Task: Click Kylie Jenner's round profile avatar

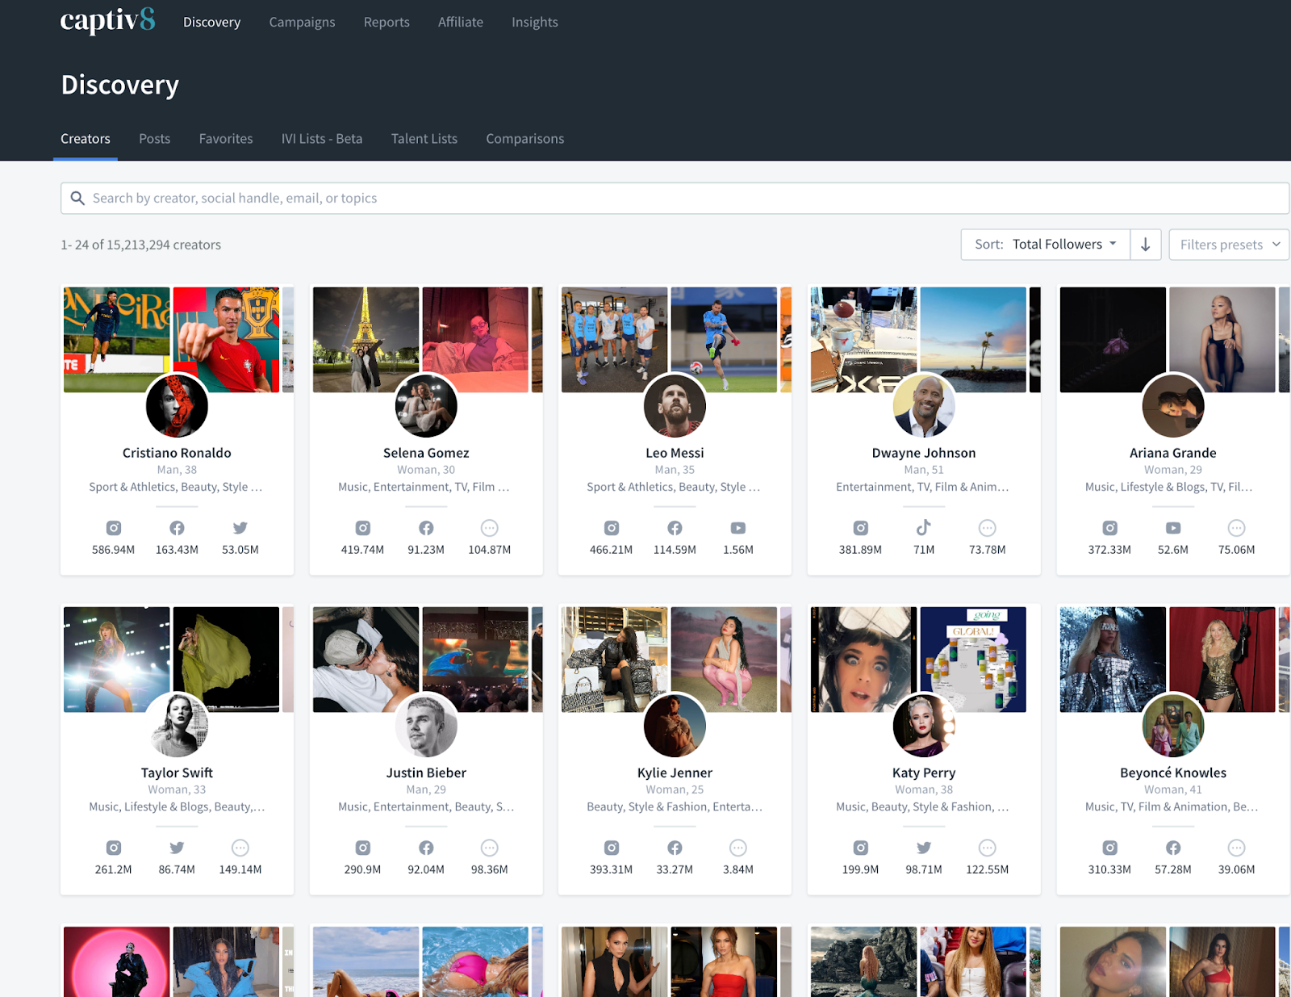Action: (675, 726)
